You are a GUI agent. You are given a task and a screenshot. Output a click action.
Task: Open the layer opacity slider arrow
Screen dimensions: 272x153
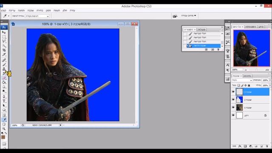click(x=270, y=80)
